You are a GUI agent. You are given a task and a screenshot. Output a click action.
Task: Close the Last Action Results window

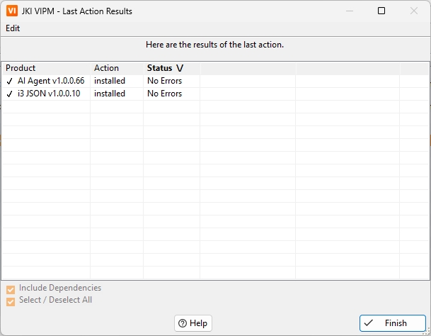tap(414, 11)
